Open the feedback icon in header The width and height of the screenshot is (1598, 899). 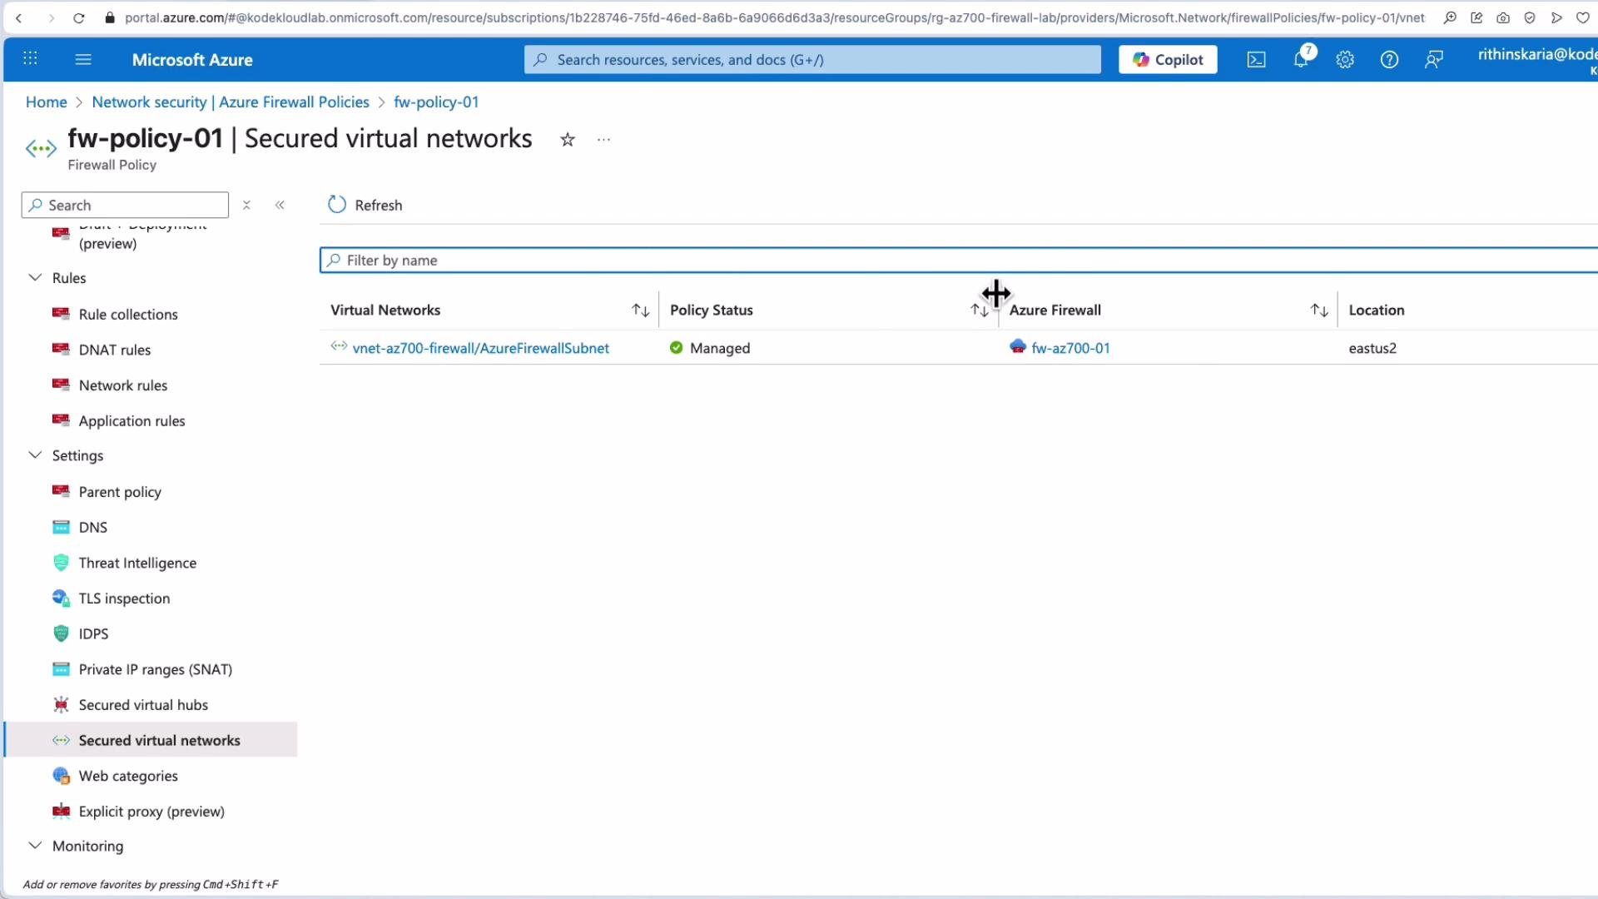pos(1433,60)
